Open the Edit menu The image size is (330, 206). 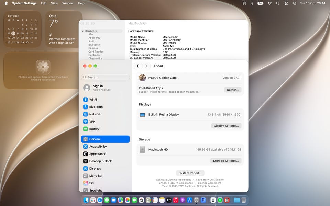point(44,3)
